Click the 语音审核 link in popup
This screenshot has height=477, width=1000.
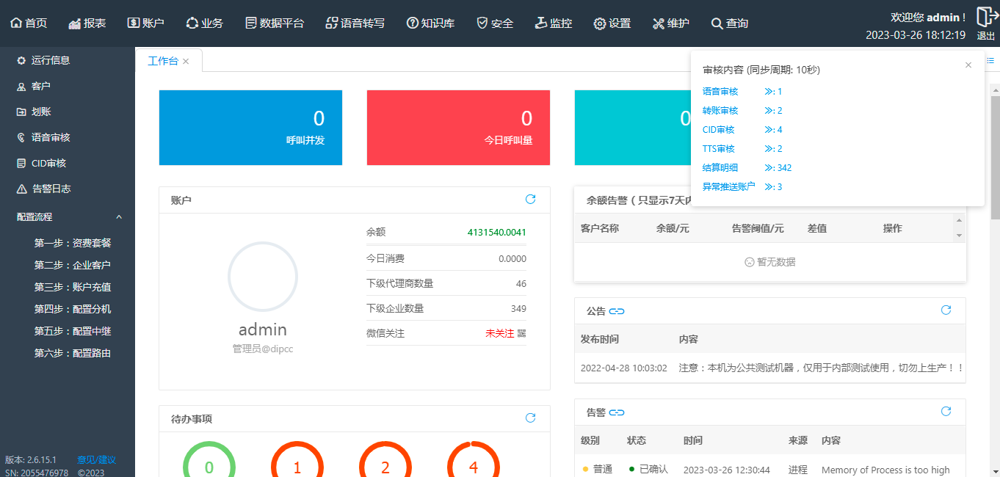[720, 92]
